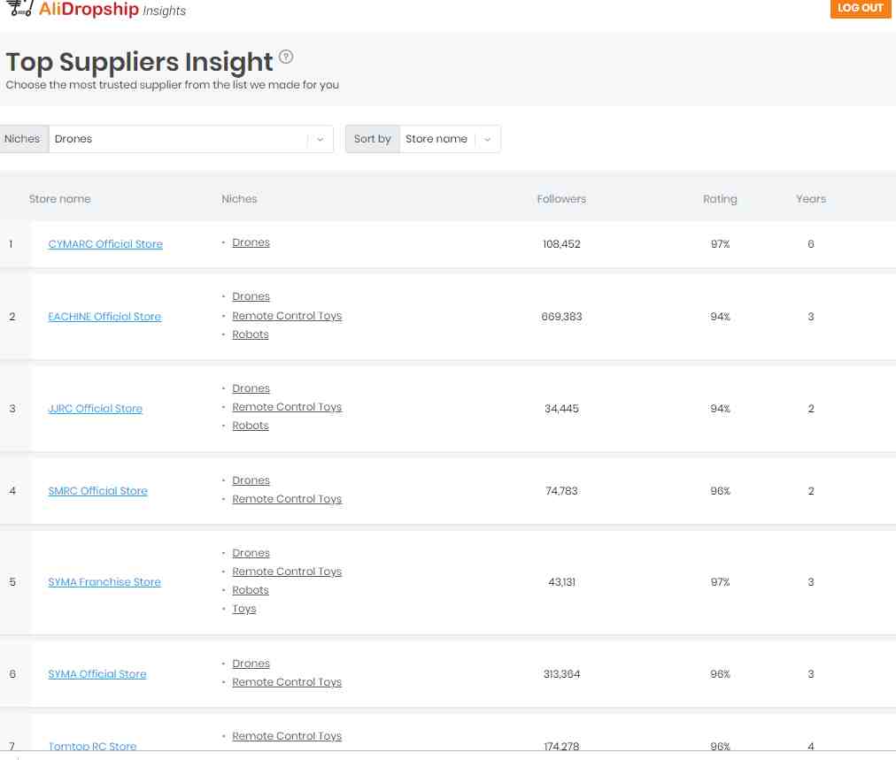Screen dimensions: 896x760
Task: Click the Store name column header
Action: coord(60,199)
